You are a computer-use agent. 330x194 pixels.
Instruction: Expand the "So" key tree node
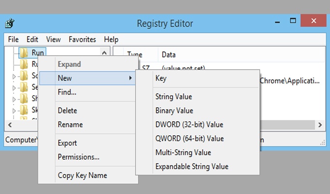(14, 76)
